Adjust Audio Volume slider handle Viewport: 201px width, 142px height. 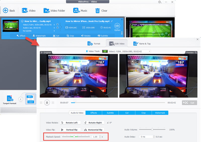[152, 129]
